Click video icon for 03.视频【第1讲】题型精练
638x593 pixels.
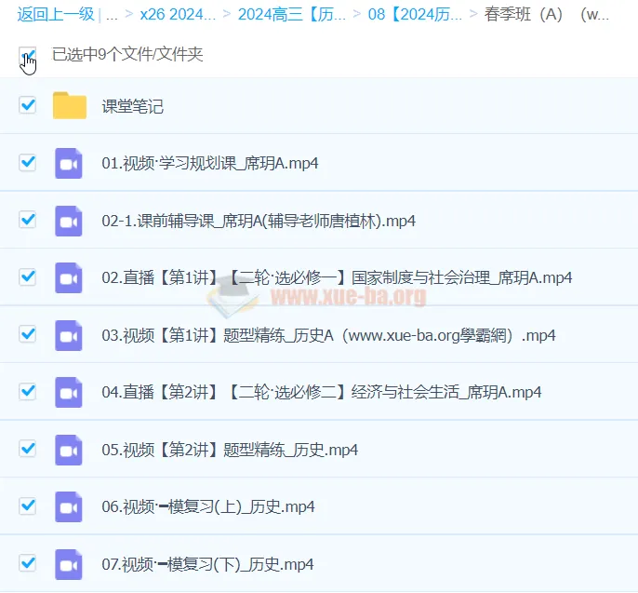tap(69, 335)
